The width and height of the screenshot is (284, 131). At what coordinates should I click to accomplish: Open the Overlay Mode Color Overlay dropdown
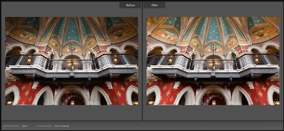(x=63, y=126)
